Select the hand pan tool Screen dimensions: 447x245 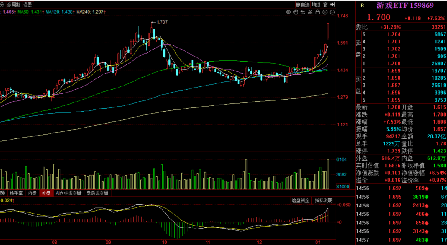pyautogui.click(x=296, y=12)
